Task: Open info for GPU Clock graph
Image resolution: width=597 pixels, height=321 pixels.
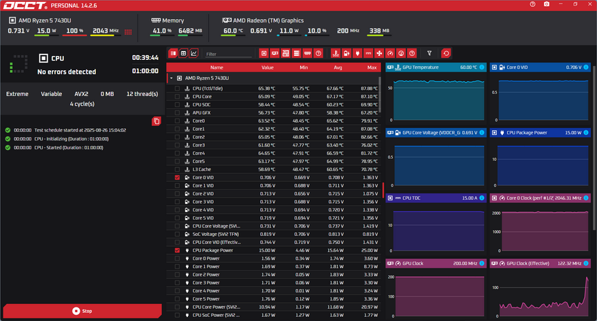Action: [x=482, y=264]
